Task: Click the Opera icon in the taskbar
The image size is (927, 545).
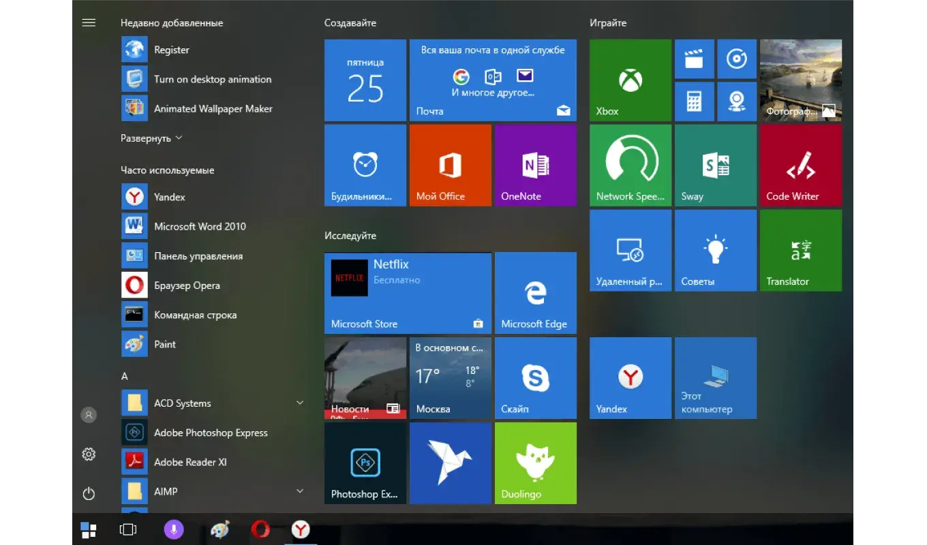Action: pyautogui.click(x=260, y=529)
